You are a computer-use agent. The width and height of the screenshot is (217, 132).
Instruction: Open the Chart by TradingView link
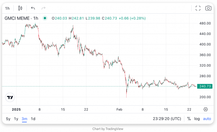tap(108, 129)
